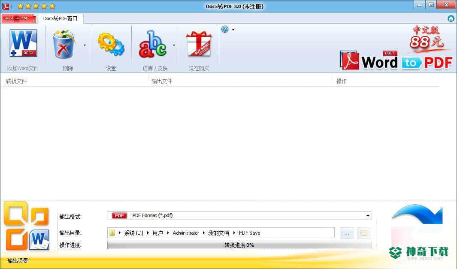
Task: Click the blue convert arrow button
Action: (418, 214)
